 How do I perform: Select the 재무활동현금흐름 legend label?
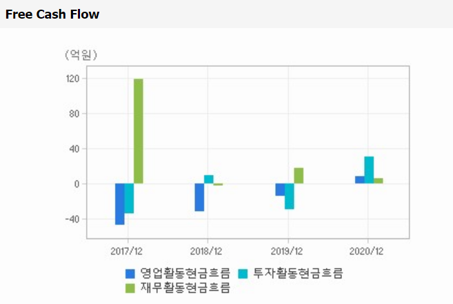185,287
